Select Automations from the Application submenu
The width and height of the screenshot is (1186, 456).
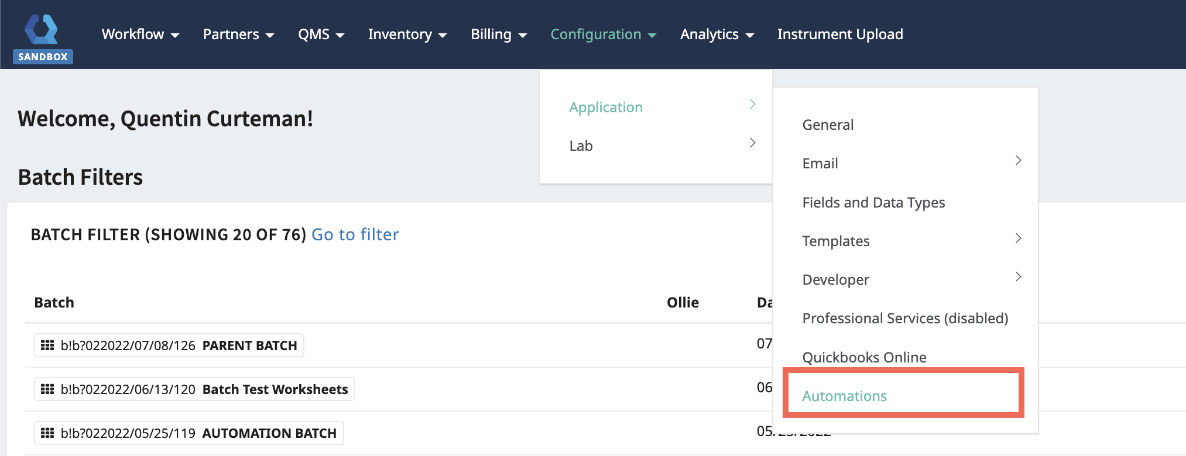(844, 396)
